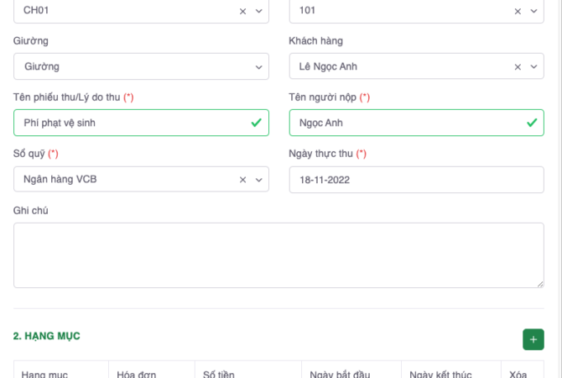Screen dimensions: 562x378
Task: Click the Tên người nộp input field
Action: pyautogui.click(x=405, y=123)
